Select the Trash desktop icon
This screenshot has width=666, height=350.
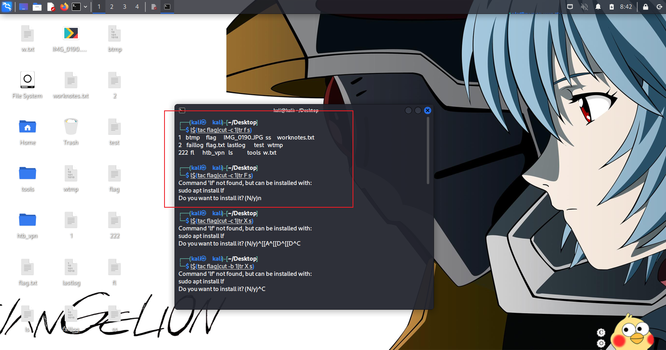71,132
